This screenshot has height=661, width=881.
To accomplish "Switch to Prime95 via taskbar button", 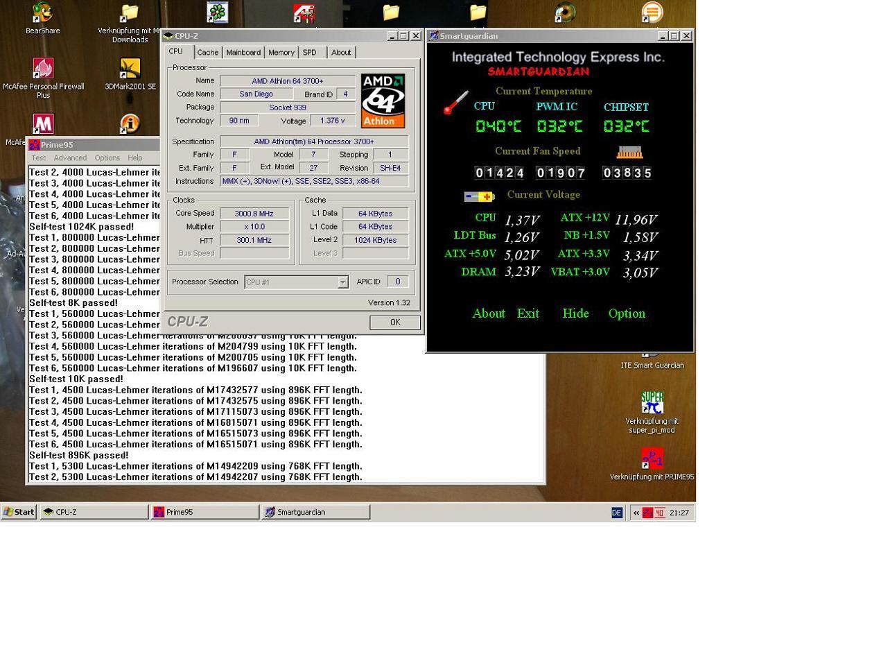I will tap(204, 512).
